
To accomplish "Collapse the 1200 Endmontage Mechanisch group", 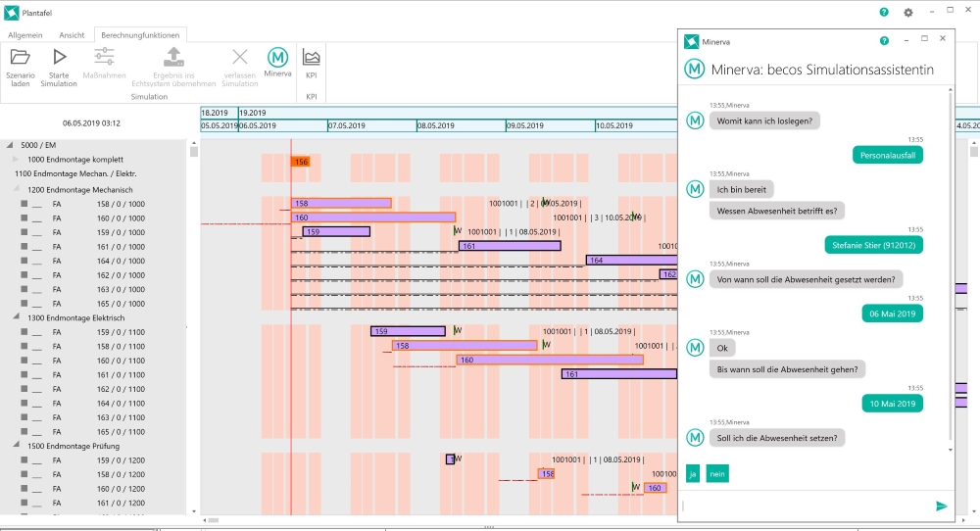I will [16, 189].
